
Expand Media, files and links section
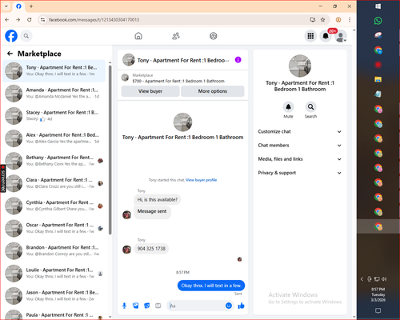pos(300,159)
